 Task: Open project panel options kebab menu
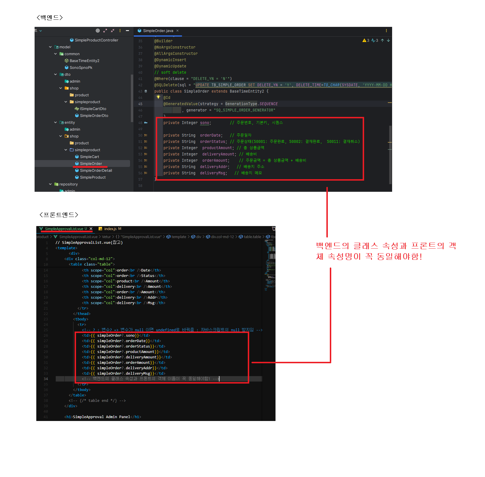point(120,31)
